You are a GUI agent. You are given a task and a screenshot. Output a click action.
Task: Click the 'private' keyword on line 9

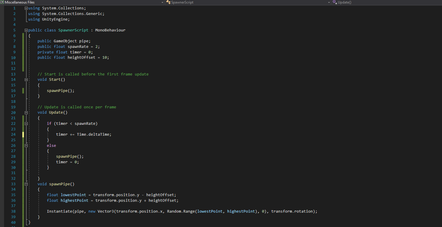(46, 52)
